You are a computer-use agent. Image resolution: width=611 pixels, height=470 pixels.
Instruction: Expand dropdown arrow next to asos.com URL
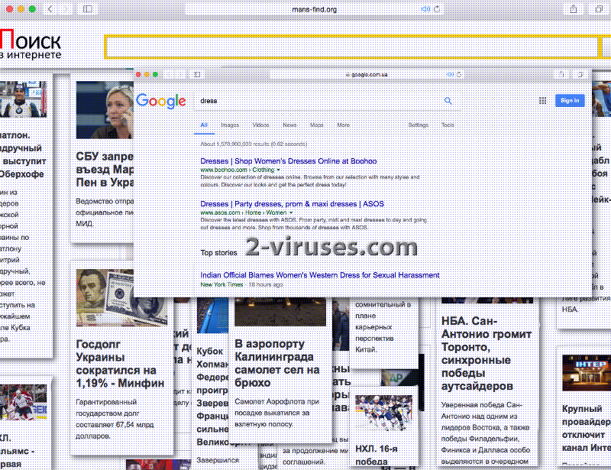click(x=291, y=213)
